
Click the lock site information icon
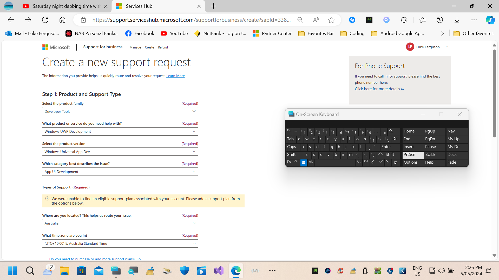(83, 20)
